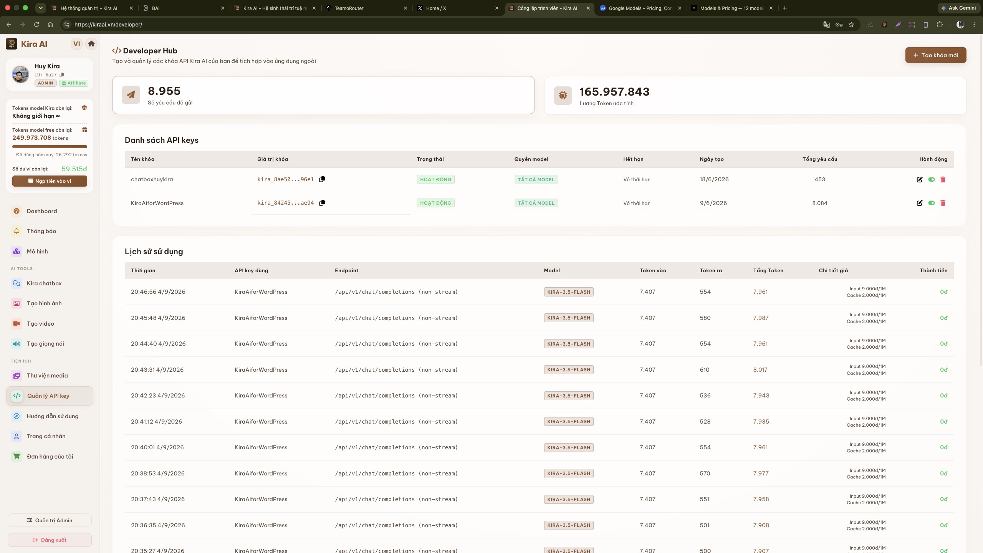Viewport: 983px width, 553px height.
Task: Open Huy Kira profile avatar
Action: (x=20, y=74)
